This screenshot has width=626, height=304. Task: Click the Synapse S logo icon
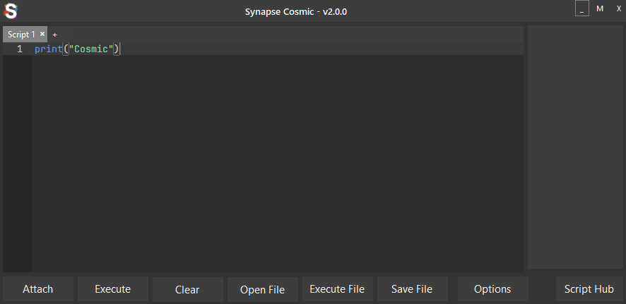(11, 11)
